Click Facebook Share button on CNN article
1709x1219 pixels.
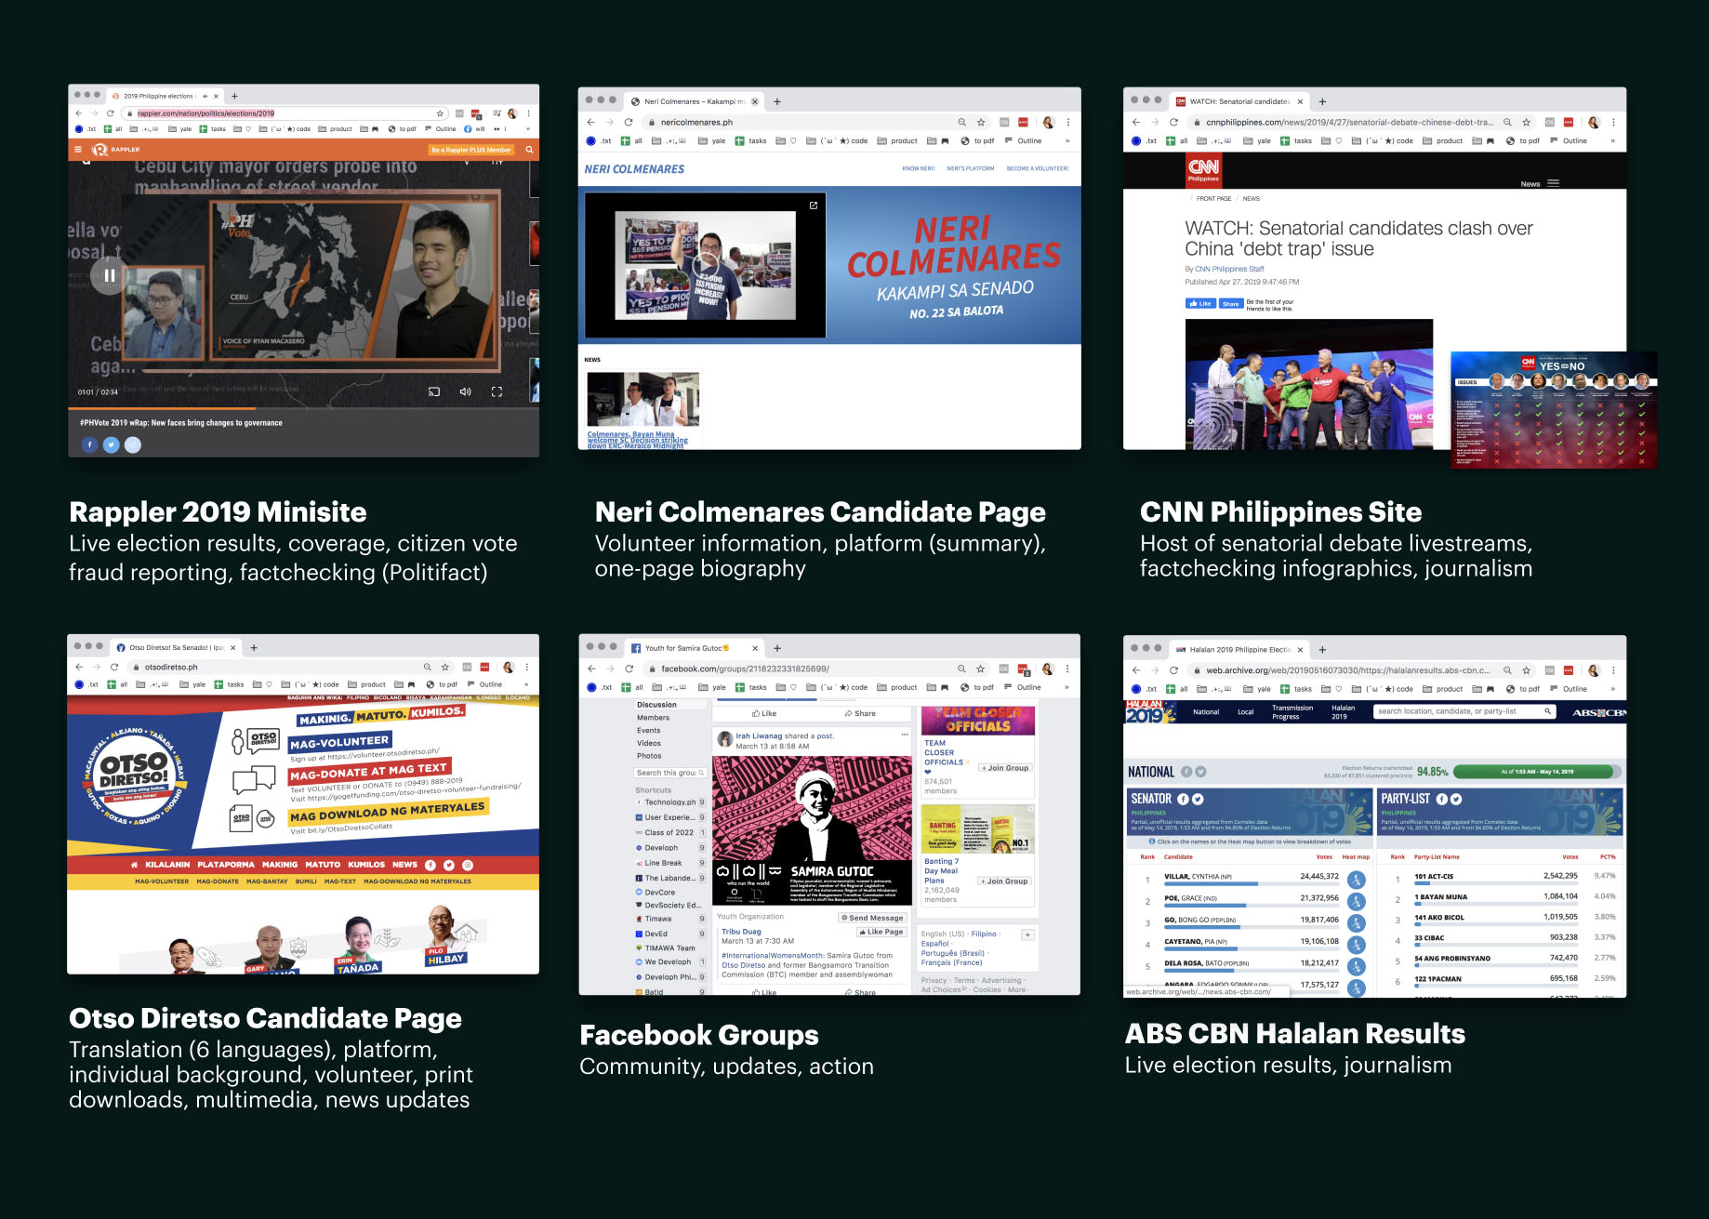(x=1230, y=303)
